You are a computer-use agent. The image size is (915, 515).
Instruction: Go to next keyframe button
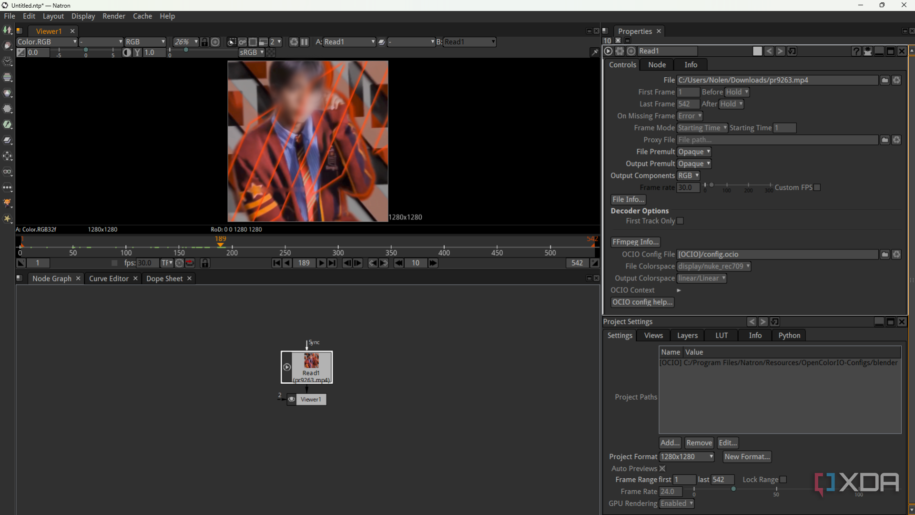click(384, 263)
